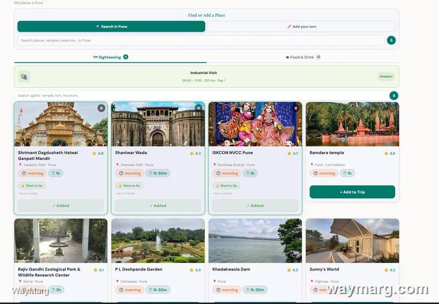Switch to the Food & Drink tab
Viewport: 439px width, 304px height.
[x=303, y=57]
